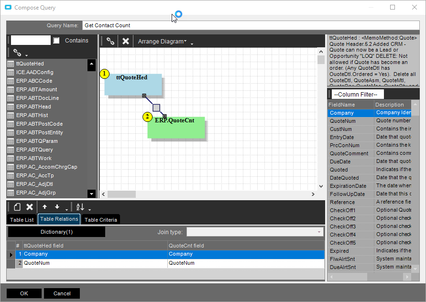Click the link icon below the table search box

17,52
